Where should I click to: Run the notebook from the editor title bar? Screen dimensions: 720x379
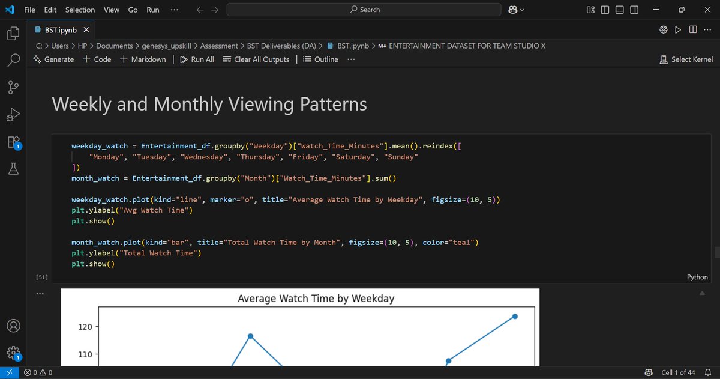click(678, 29)
